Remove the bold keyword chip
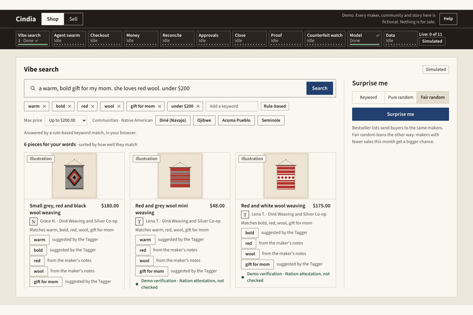 pos(70,106)
